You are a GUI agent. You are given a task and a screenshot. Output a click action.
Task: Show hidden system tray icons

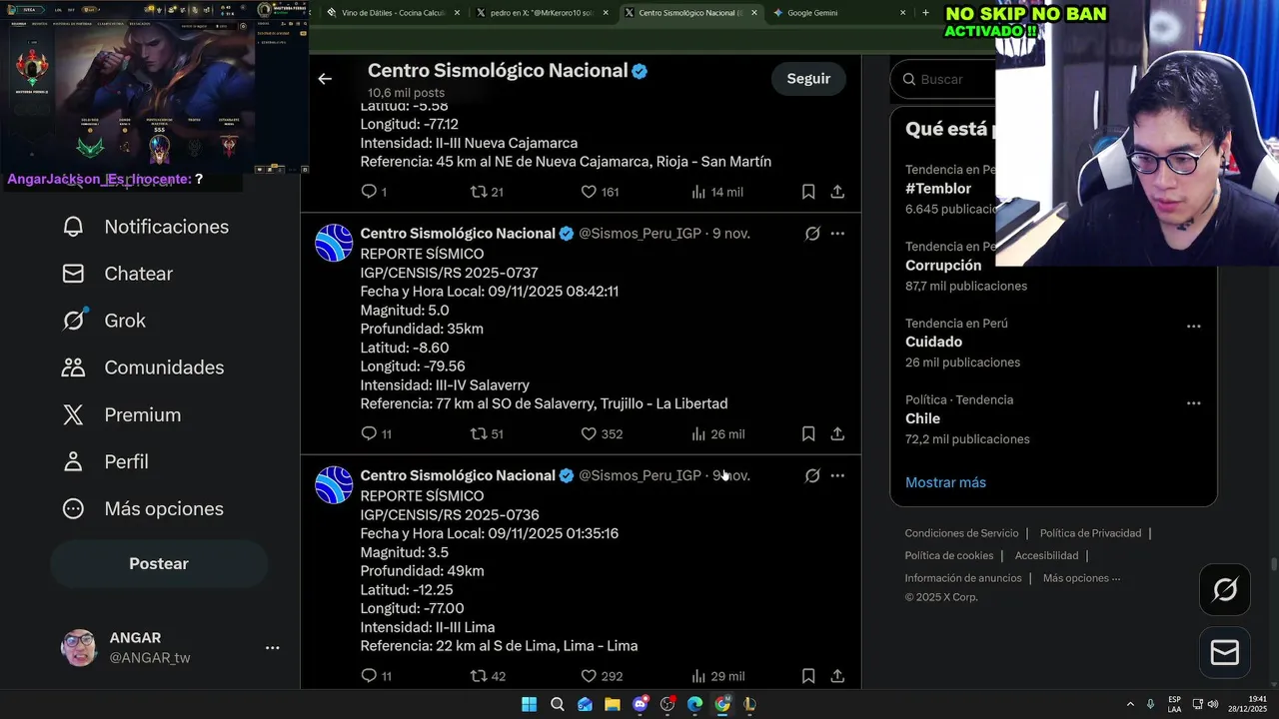pyautogui.click(x=1130, y=704)
